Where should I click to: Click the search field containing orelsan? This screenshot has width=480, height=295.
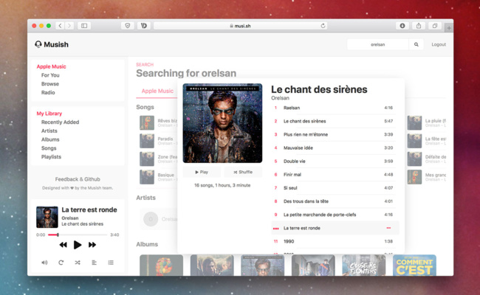378,45
